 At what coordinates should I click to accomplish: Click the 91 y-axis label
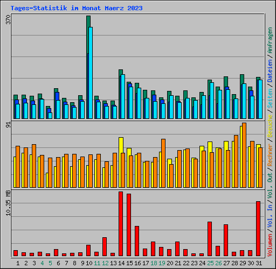coord(8,125)
